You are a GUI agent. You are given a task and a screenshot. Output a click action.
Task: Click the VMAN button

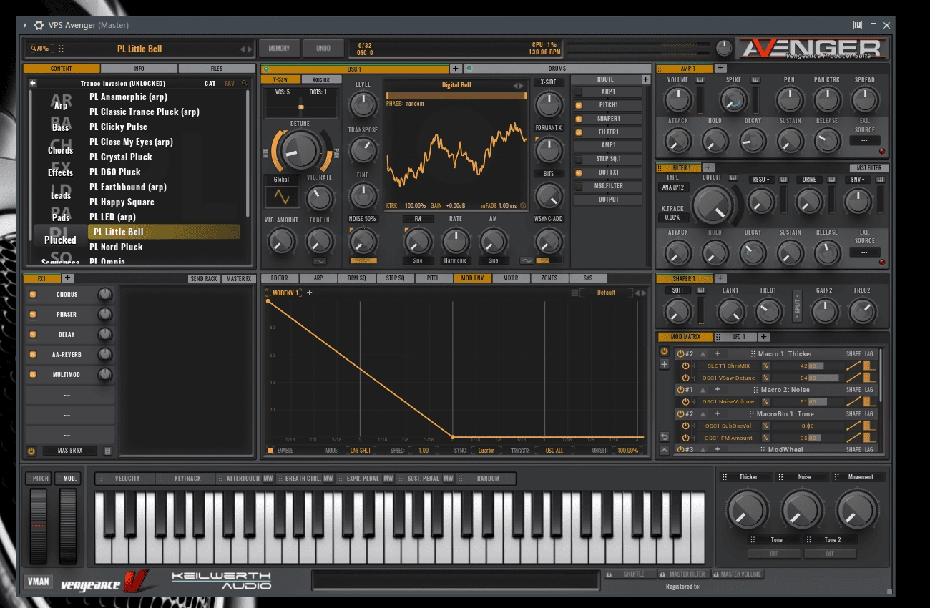pos(39,582)
